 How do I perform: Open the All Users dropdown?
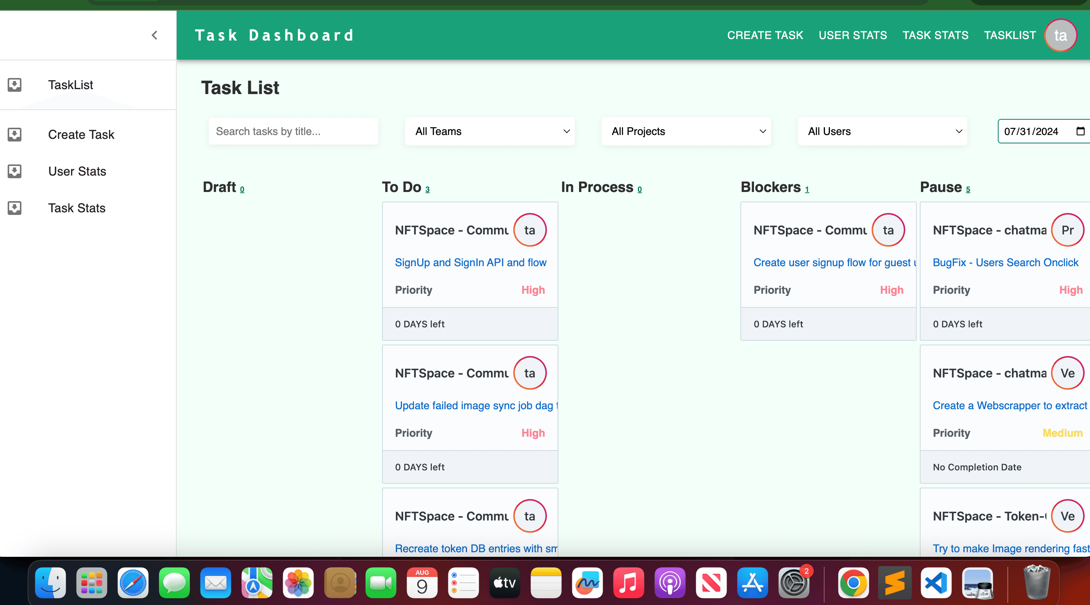pyautogui.click(x=882, y=131)
